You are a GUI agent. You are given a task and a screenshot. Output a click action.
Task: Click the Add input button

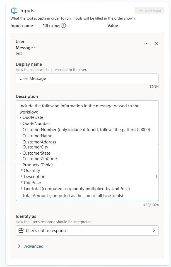point(150,11)
